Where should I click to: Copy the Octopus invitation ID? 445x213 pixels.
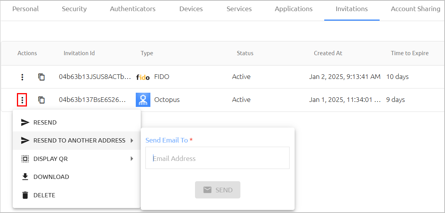click(x=42, y=100)
